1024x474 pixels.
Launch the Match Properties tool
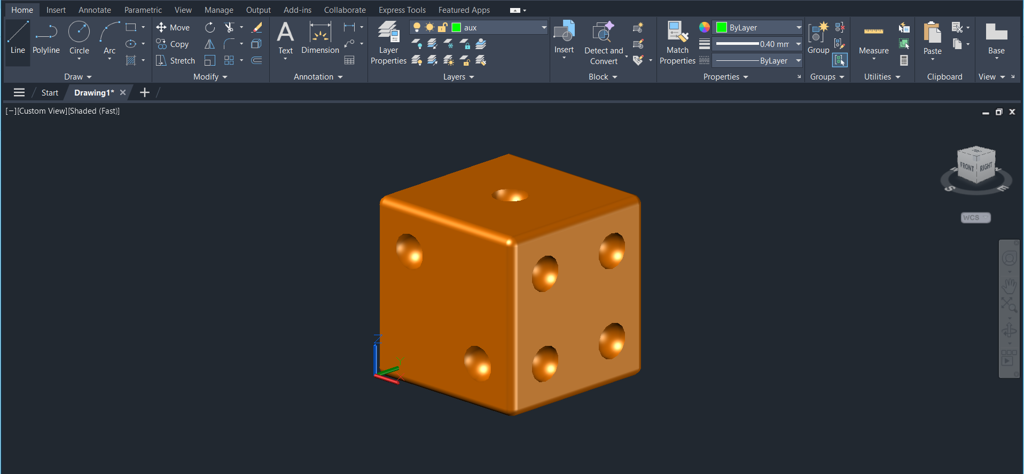(677, 43)
